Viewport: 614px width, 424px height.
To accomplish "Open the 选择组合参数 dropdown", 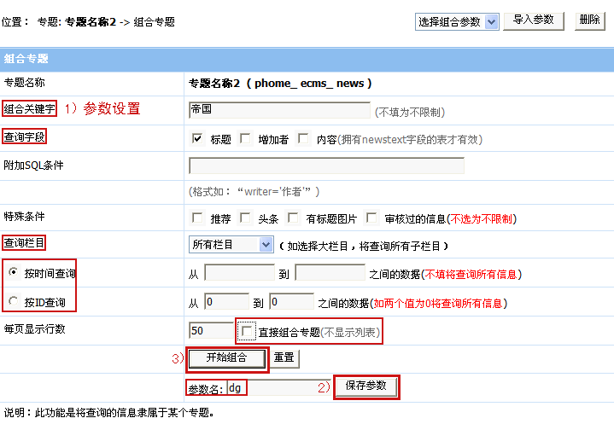I will [x=457, y=21].
